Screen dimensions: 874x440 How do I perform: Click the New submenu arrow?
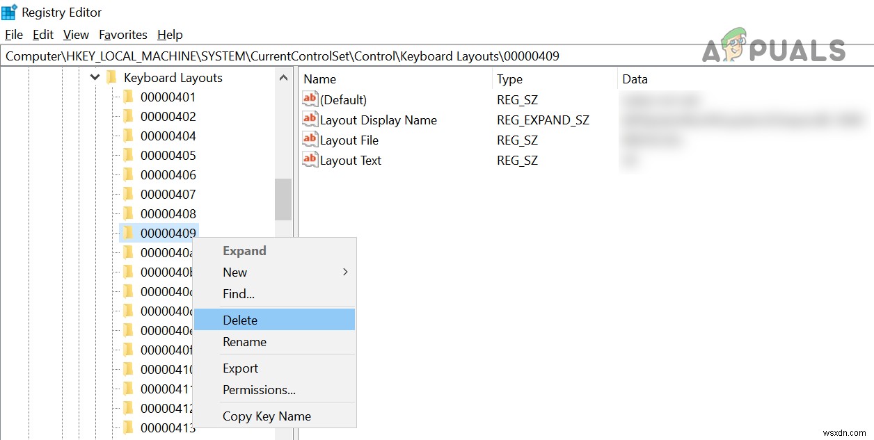345,272
